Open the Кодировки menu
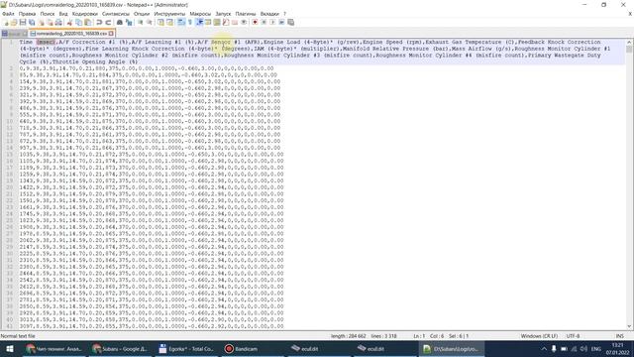This screenshot has height=357, width=634. (x=85, y=14)
